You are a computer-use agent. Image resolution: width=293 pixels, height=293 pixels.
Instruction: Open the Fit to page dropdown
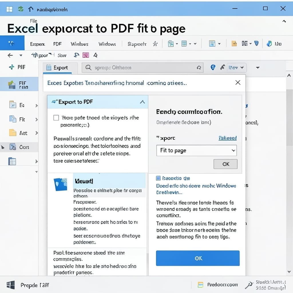(x=197, y=151)
